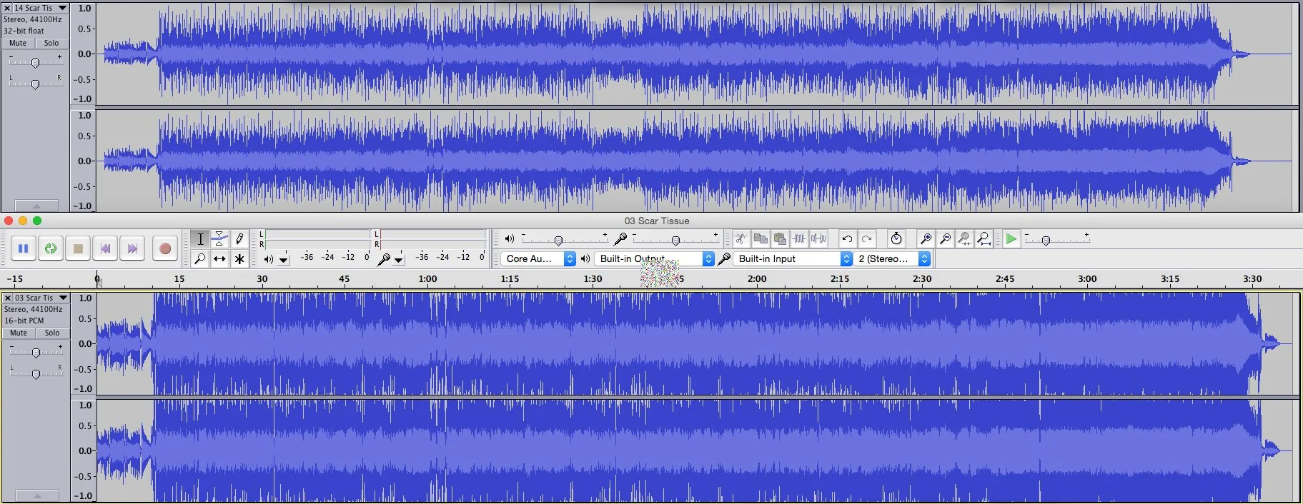Click the Zoom In magnifier
This screenshot has height=504, width=1303.
[x=926, y=239]
